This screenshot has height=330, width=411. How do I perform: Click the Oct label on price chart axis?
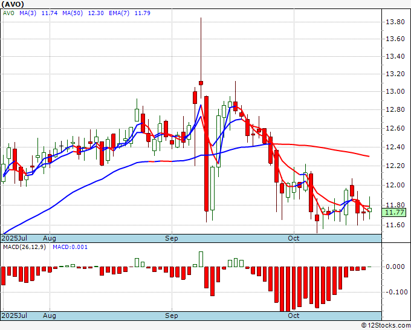293,238
